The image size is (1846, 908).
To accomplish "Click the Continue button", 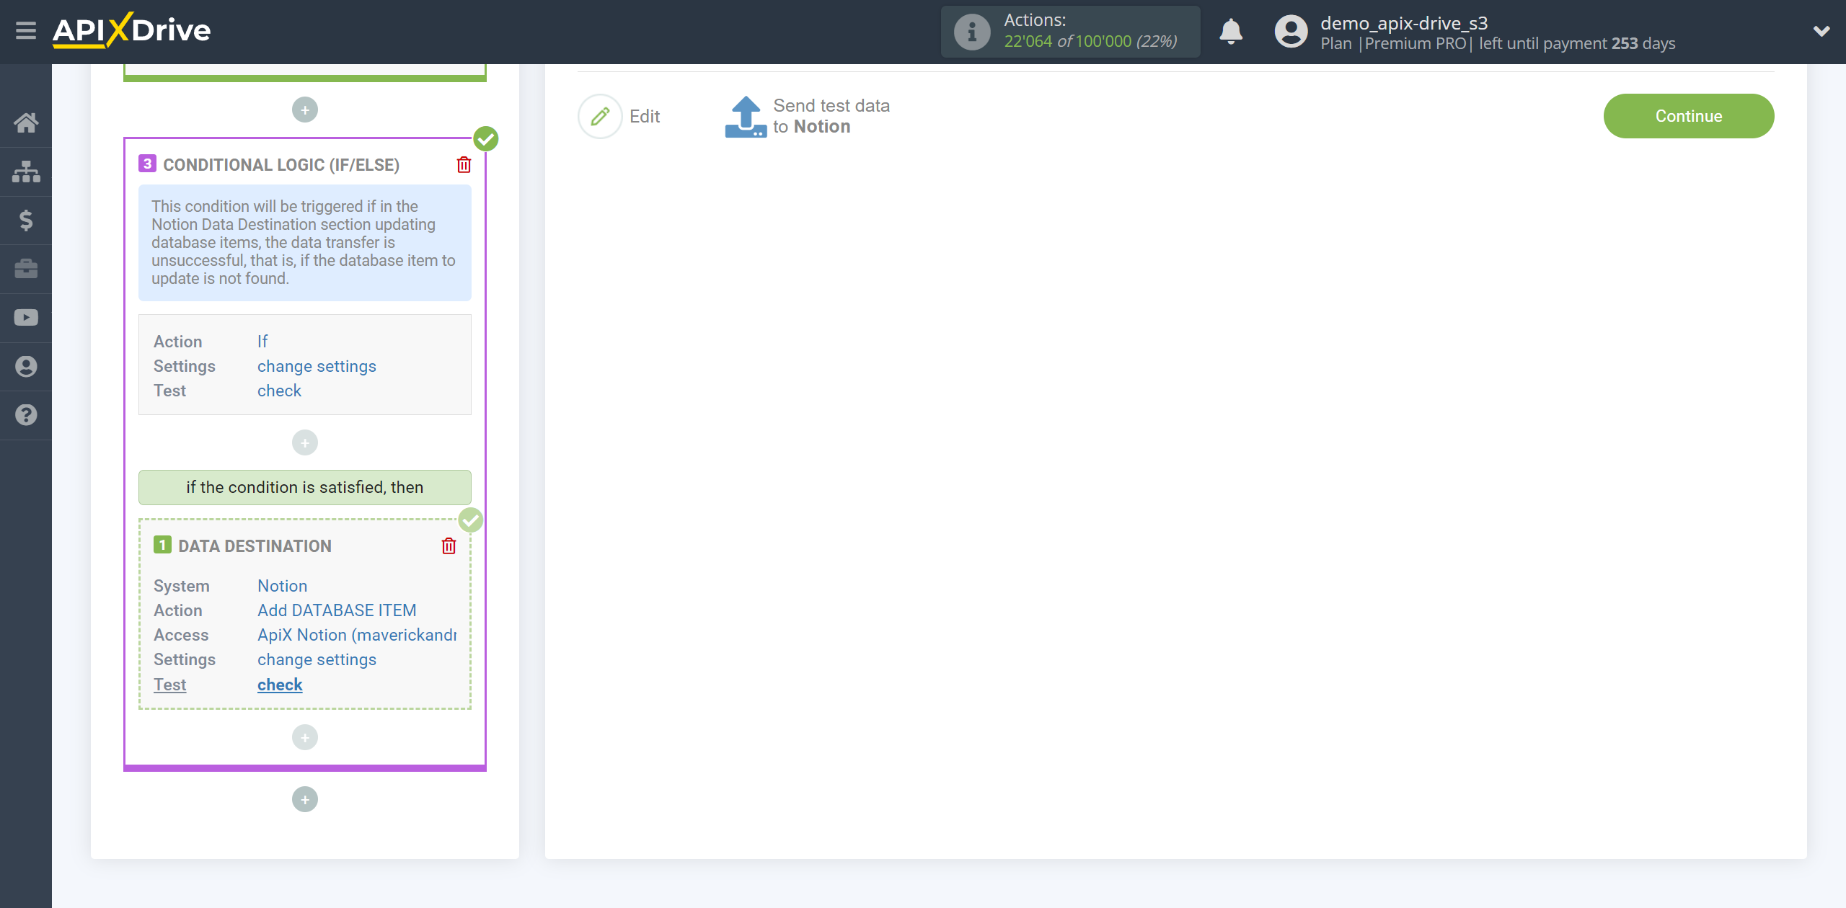I will pos(1688,116).
